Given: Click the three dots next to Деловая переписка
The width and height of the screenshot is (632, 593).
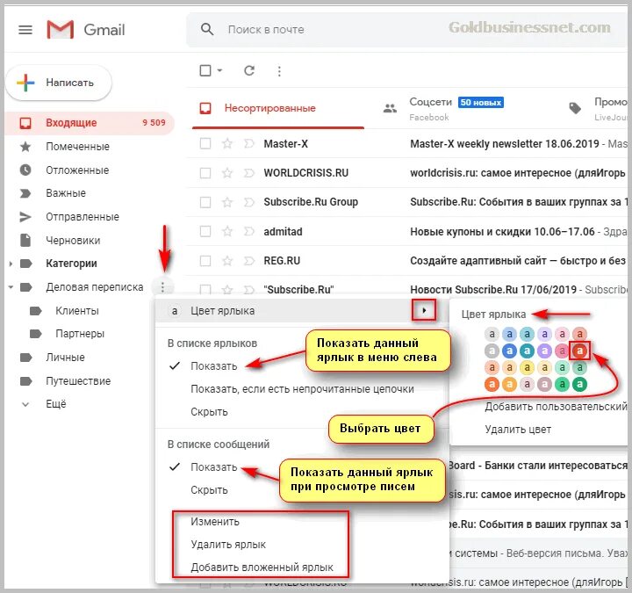Looking at the screenshot, I should [x=162, y=287].
